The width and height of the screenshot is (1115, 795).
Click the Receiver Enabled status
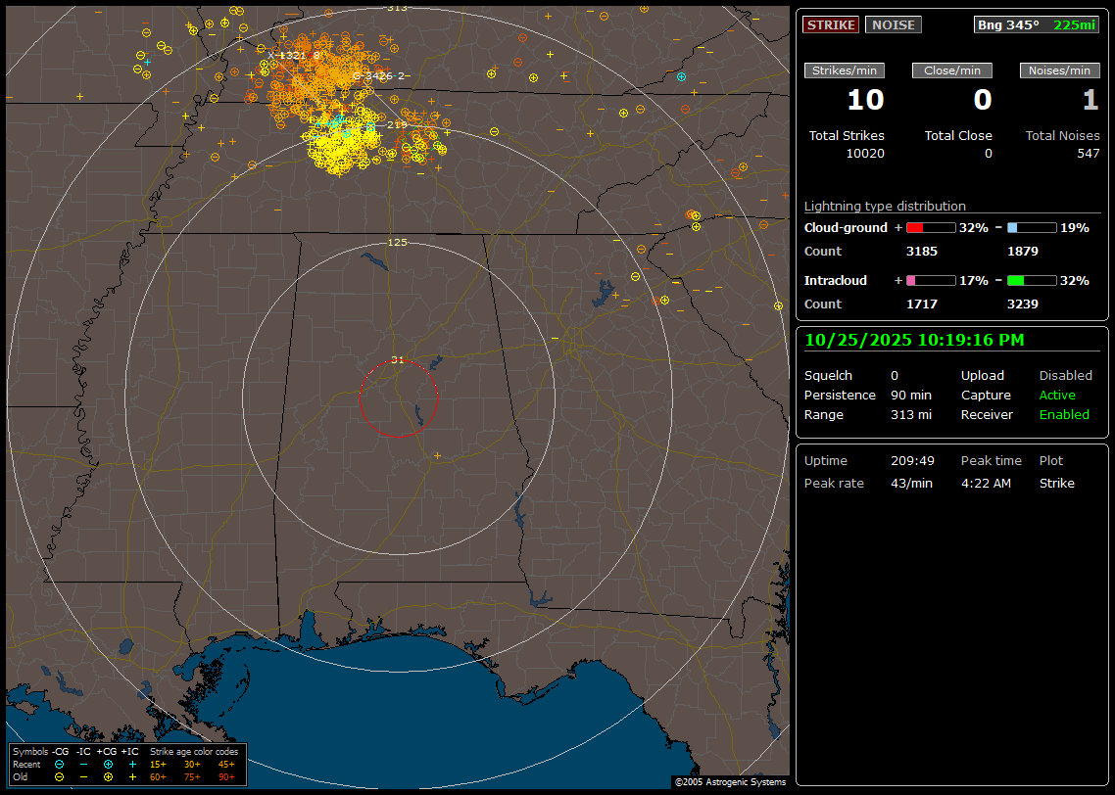(1064, 415)
